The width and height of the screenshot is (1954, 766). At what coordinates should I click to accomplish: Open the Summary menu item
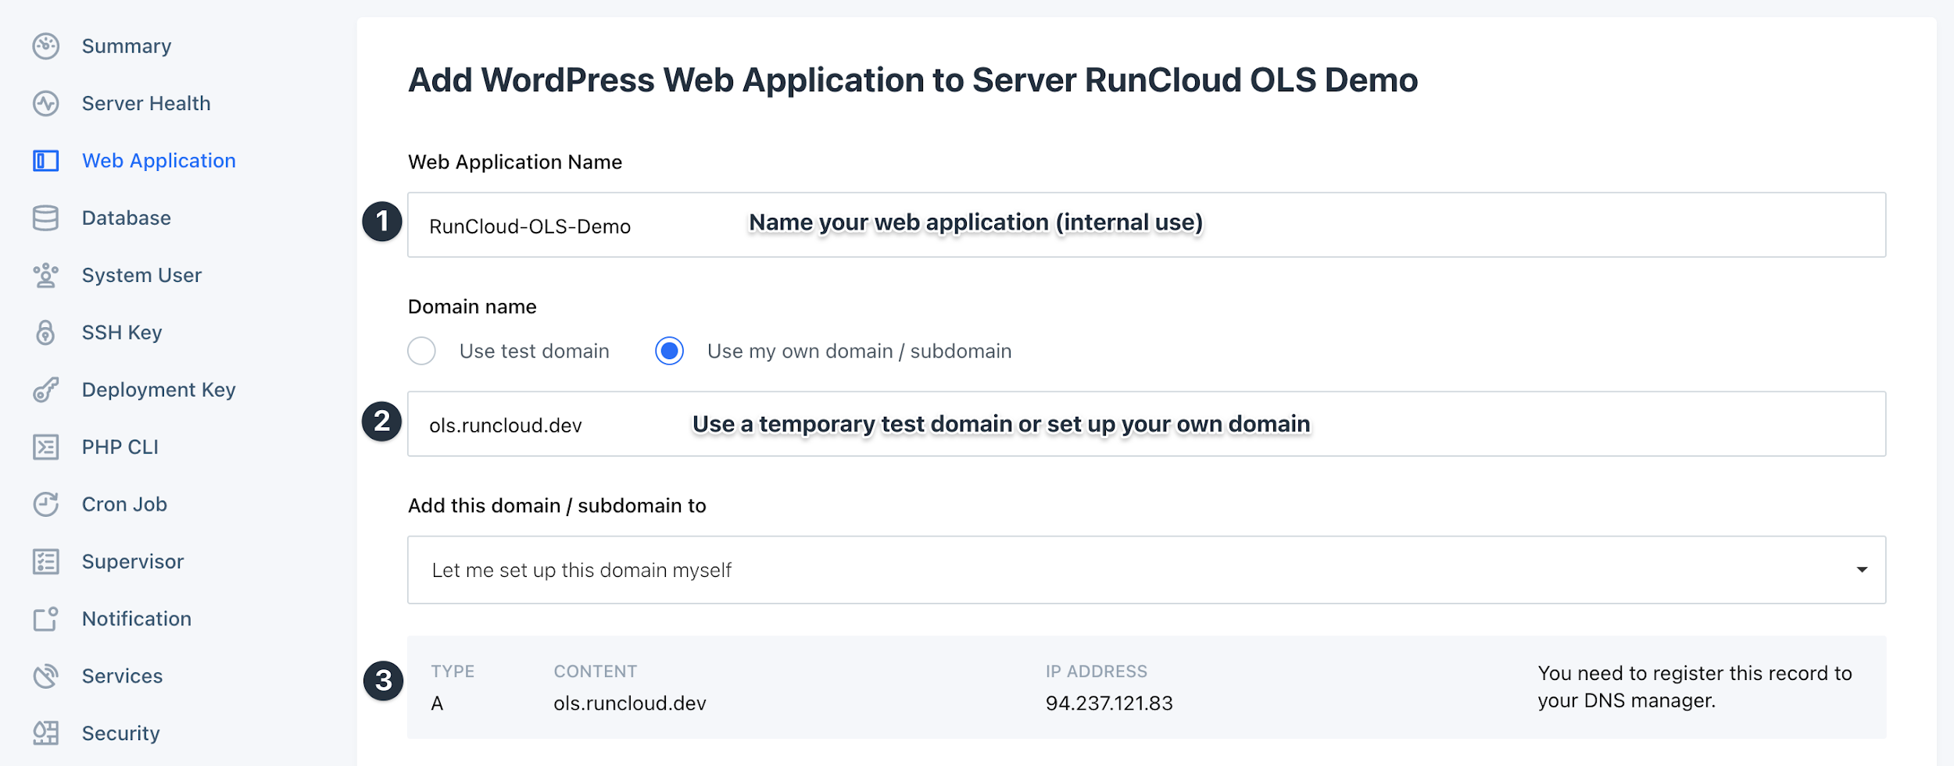coord(127,46)
